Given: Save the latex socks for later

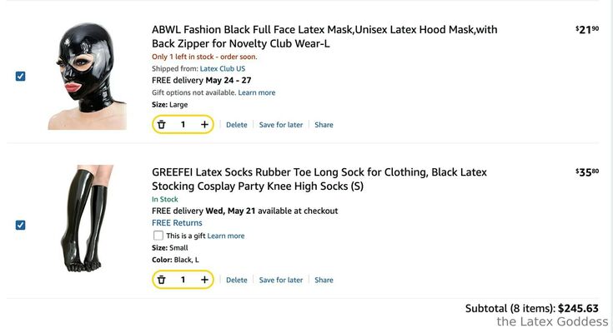Looking at the screenshot, I should 281,280.
